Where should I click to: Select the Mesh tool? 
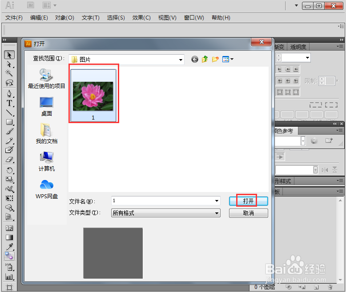pos(9,228)
